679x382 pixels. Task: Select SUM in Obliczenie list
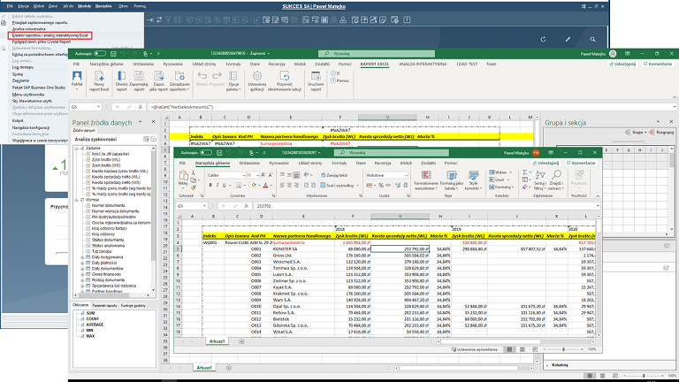click(x=90, y=313)
